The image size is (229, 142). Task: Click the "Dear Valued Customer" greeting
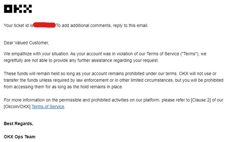point(26,43)
